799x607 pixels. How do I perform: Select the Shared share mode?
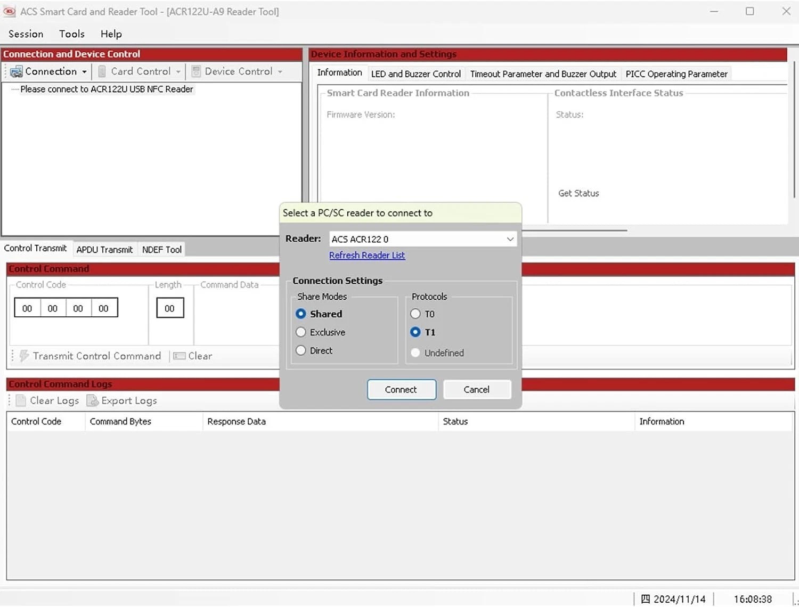(301, 314)
